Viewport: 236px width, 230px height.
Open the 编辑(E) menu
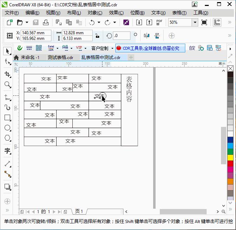coord(33,13)
